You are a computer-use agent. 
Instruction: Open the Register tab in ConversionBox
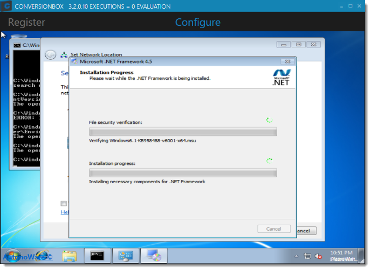click(x=26, y=23)
